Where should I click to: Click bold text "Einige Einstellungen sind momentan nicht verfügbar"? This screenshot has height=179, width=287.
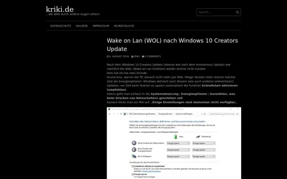(194, 102)
